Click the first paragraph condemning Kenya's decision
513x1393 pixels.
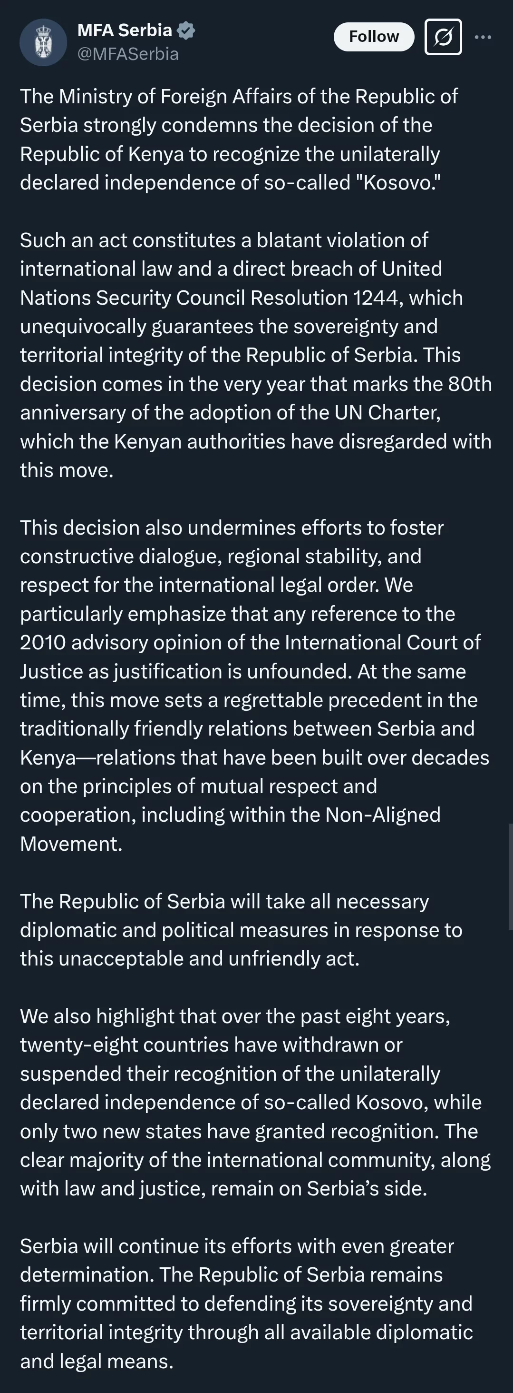pyautogui.click(x=239, y=139)
